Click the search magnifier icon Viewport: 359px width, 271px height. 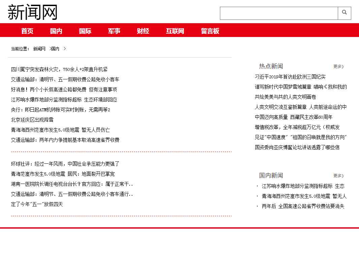coord(344,13)
